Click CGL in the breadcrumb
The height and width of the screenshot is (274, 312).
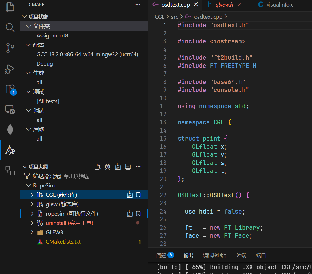coord(160,17)
